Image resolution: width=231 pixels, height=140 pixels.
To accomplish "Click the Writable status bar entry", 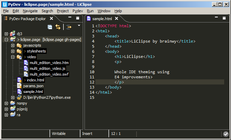I will point(59,134).
